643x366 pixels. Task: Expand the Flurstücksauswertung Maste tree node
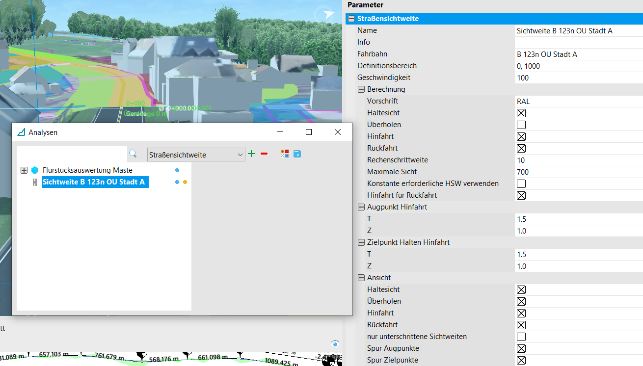pyautogui.click(x=24, y=170)
